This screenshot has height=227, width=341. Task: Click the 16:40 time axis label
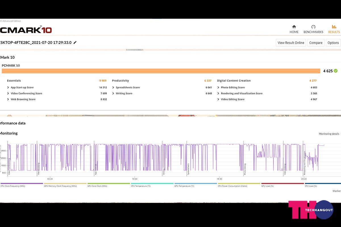coord(219,179)
